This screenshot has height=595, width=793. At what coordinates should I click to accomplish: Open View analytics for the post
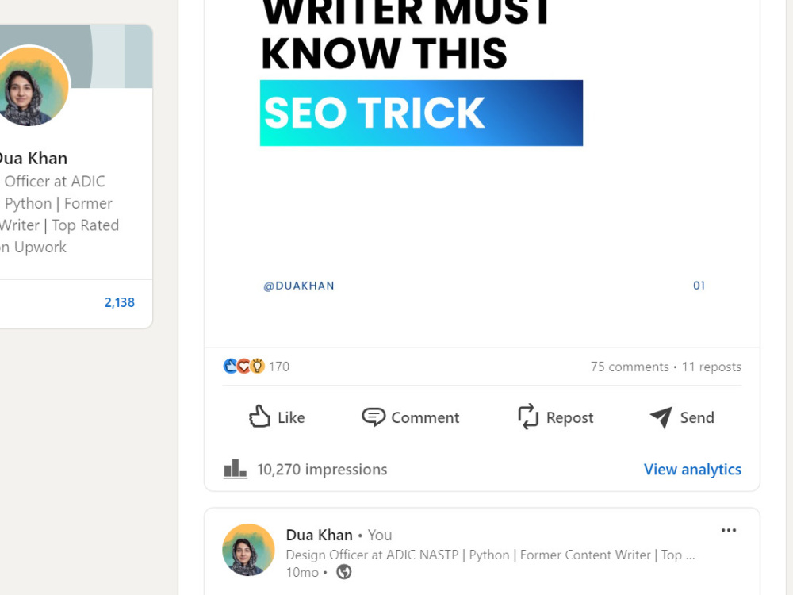tap(691, 469)
